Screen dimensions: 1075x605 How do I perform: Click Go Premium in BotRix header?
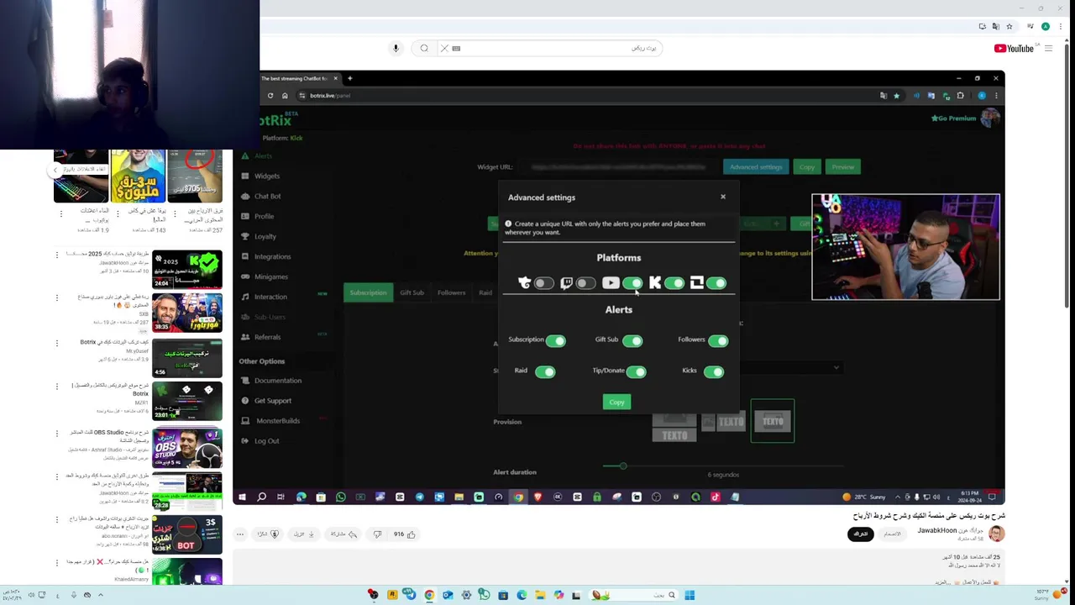coord(953,118)
